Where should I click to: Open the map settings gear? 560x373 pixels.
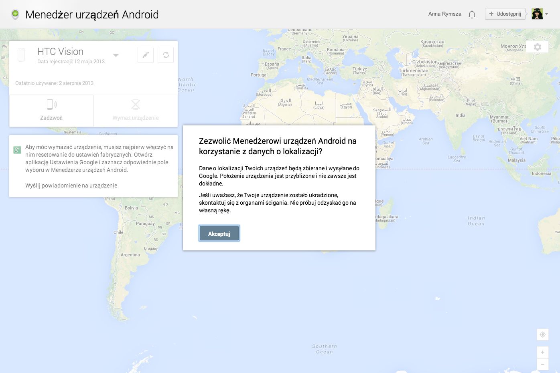coord(538,47)
